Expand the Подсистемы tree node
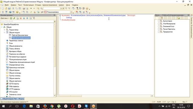 click(5, 30)
